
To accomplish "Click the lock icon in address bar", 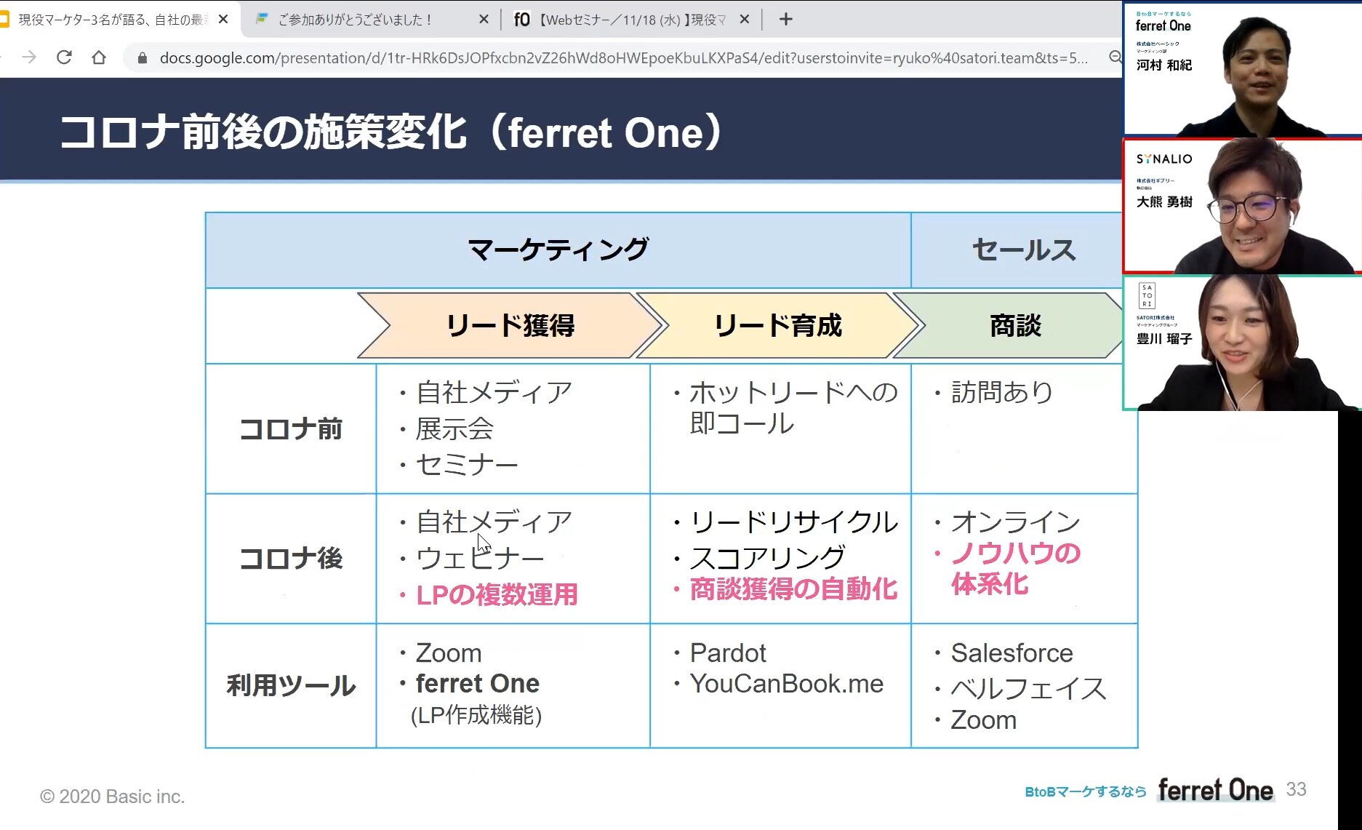I will point(143,58).
